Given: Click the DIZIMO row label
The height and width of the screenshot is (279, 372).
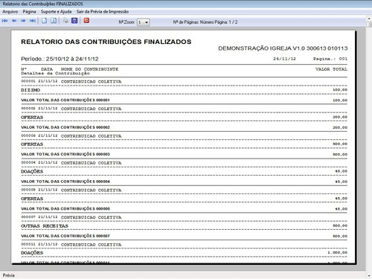Looking at the screenshot, I should click(x=31, y=90).
